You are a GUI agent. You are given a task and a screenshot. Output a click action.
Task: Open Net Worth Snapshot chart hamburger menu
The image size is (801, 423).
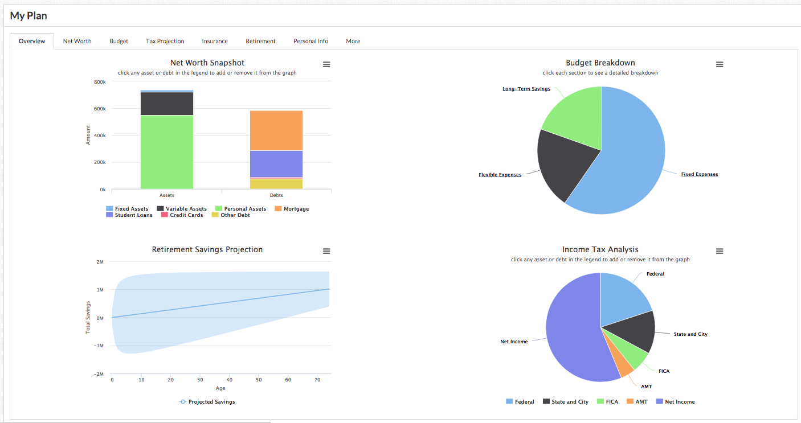[326, 64]
